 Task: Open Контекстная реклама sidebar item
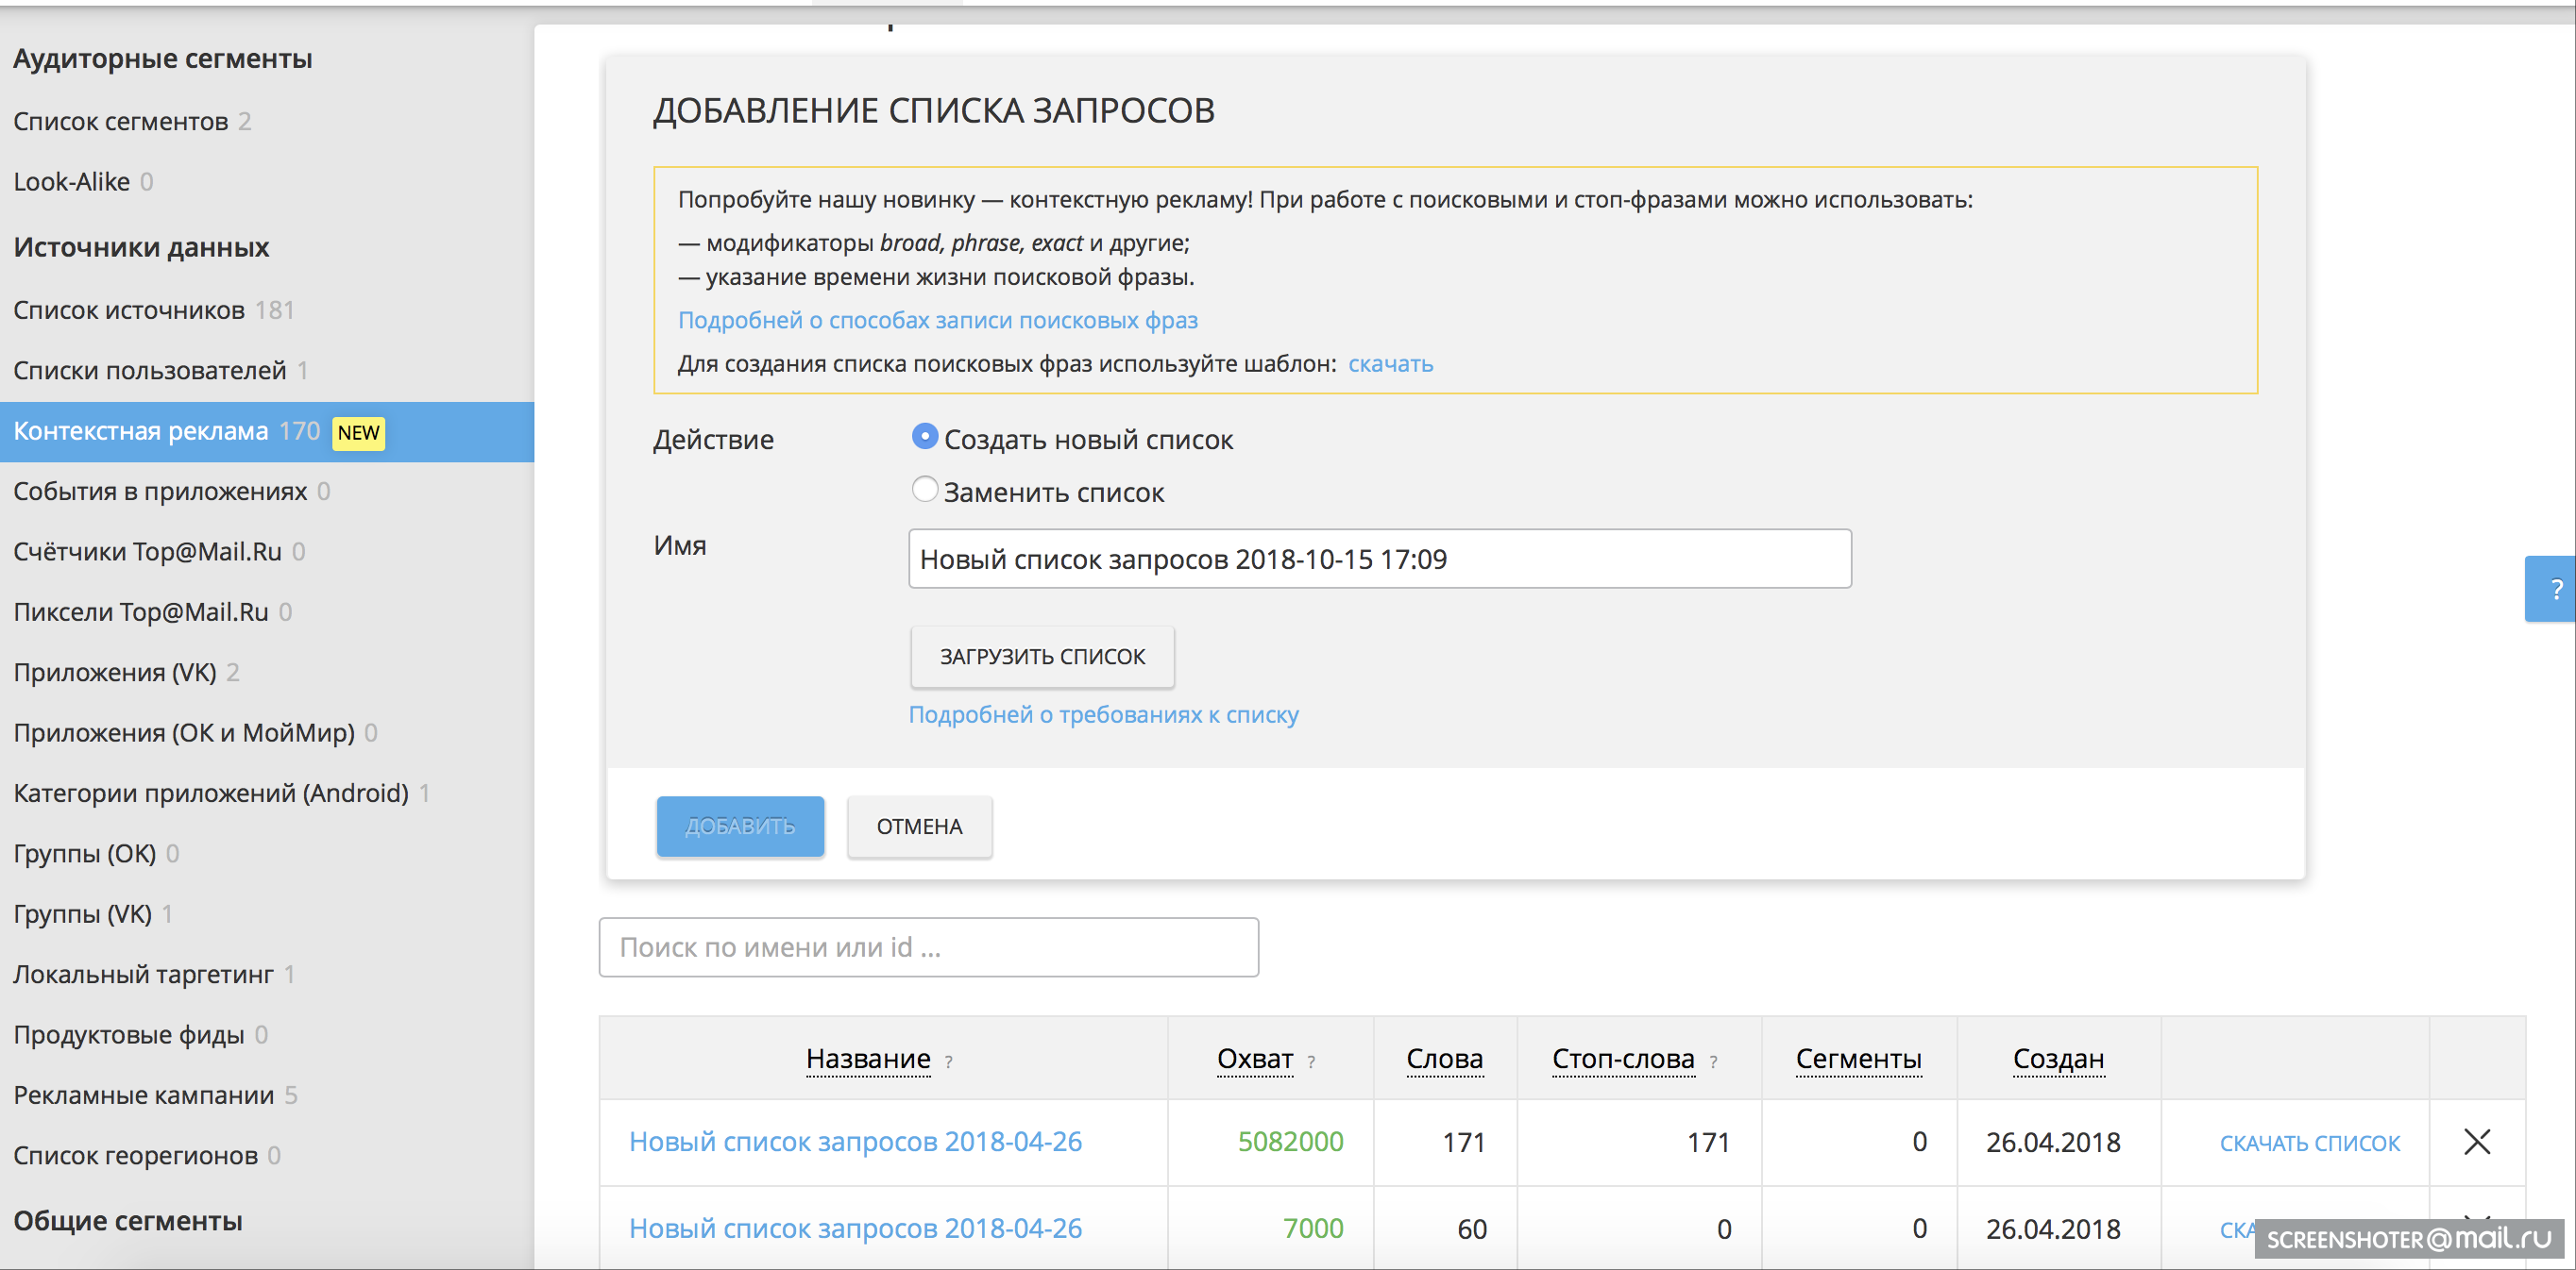coord(141,430)
